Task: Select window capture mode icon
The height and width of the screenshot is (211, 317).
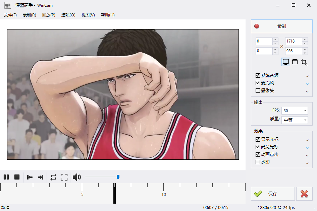Action: click(295, 62)
